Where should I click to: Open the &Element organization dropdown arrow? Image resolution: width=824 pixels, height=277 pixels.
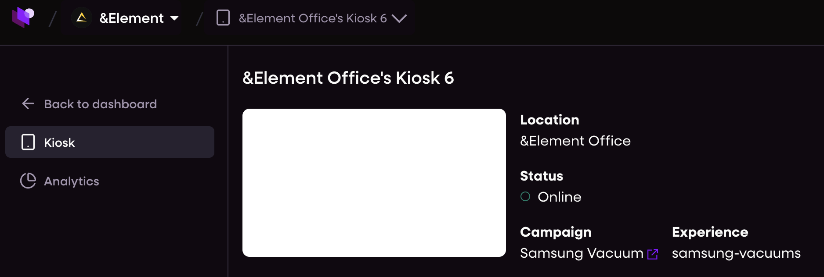174,18
